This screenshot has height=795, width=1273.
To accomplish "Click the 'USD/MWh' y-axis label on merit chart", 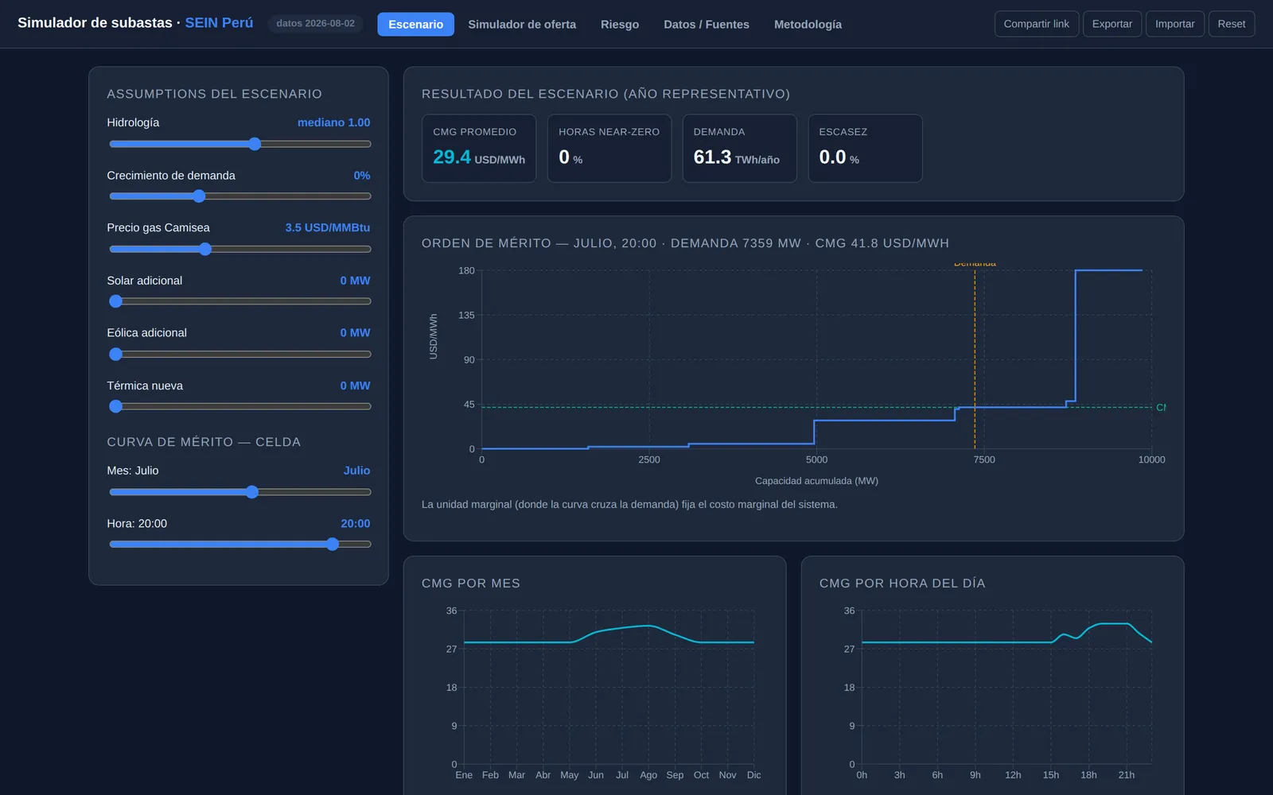I will [x=434, y=336].
